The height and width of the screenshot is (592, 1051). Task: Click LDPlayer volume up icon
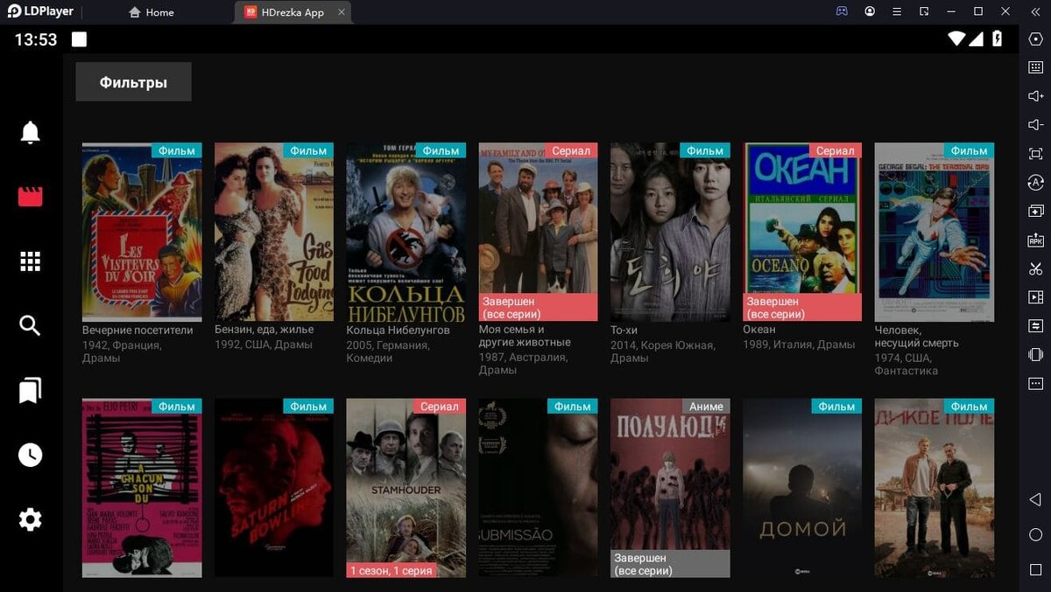click(1035, 96)
